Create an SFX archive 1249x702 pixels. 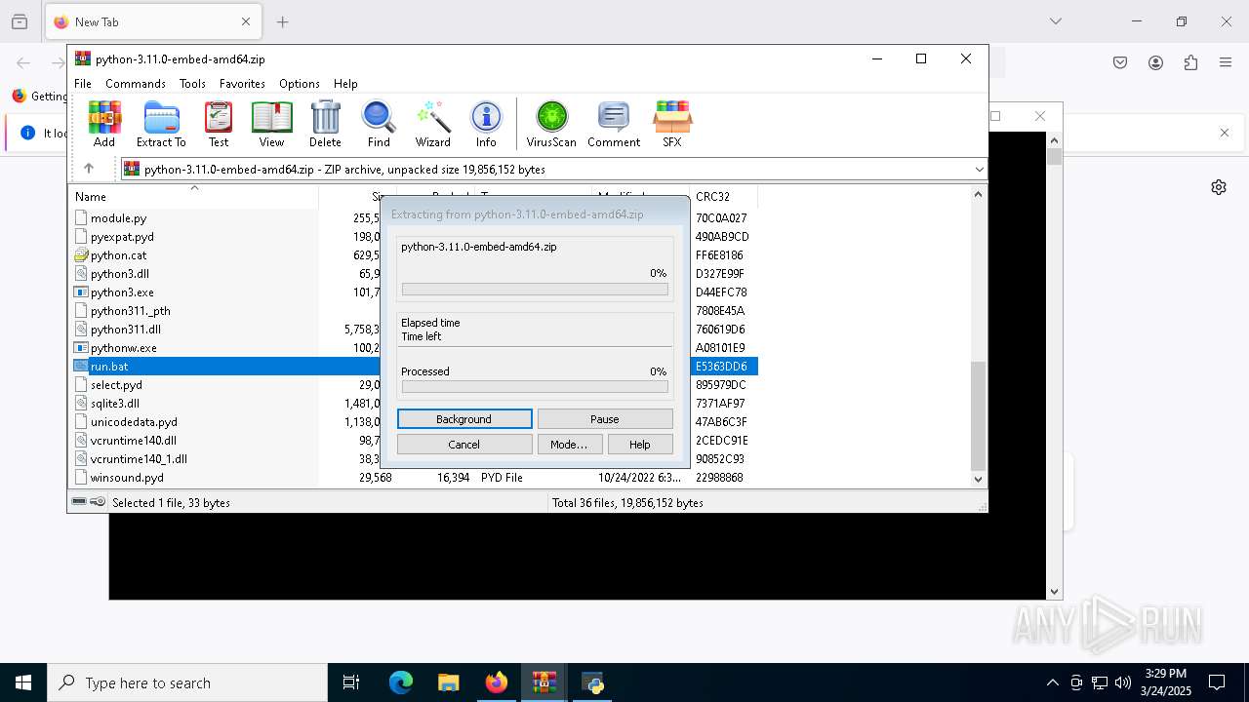tap(672, 124)
